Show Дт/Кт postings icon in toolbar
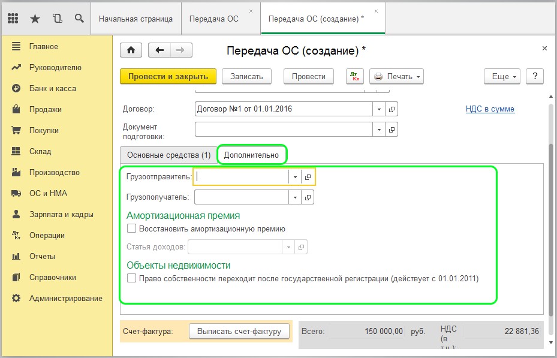557x358 pixels. point(354,76)
